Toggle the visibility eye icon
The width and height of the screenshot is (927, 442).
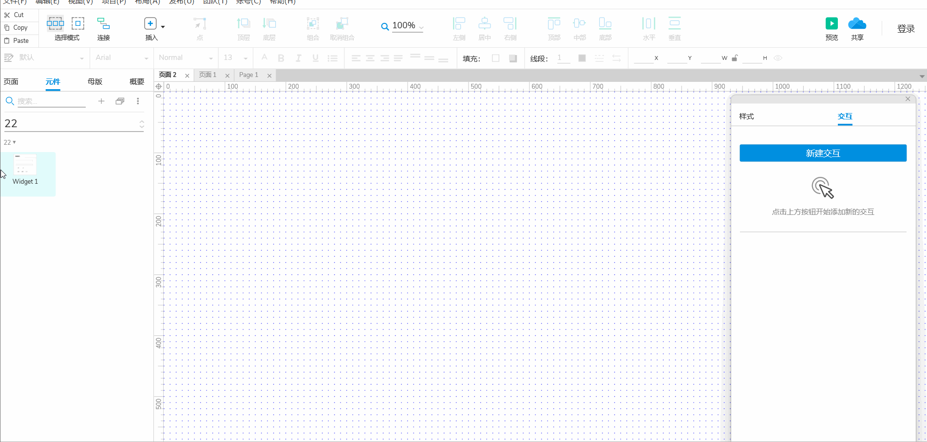(x=778, y=58)
